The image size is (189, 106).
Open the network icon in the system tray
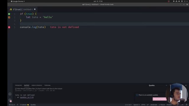176,1
